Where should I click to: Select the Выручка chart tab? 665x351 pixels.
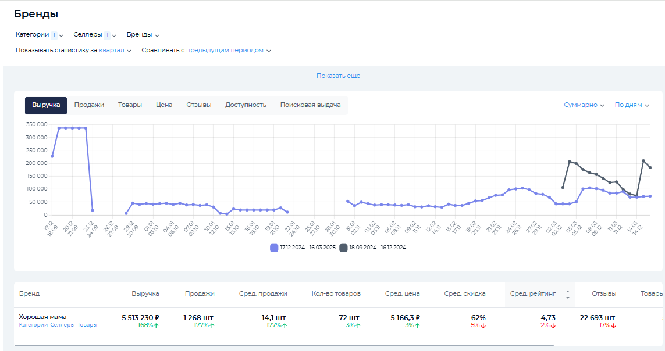46,105
